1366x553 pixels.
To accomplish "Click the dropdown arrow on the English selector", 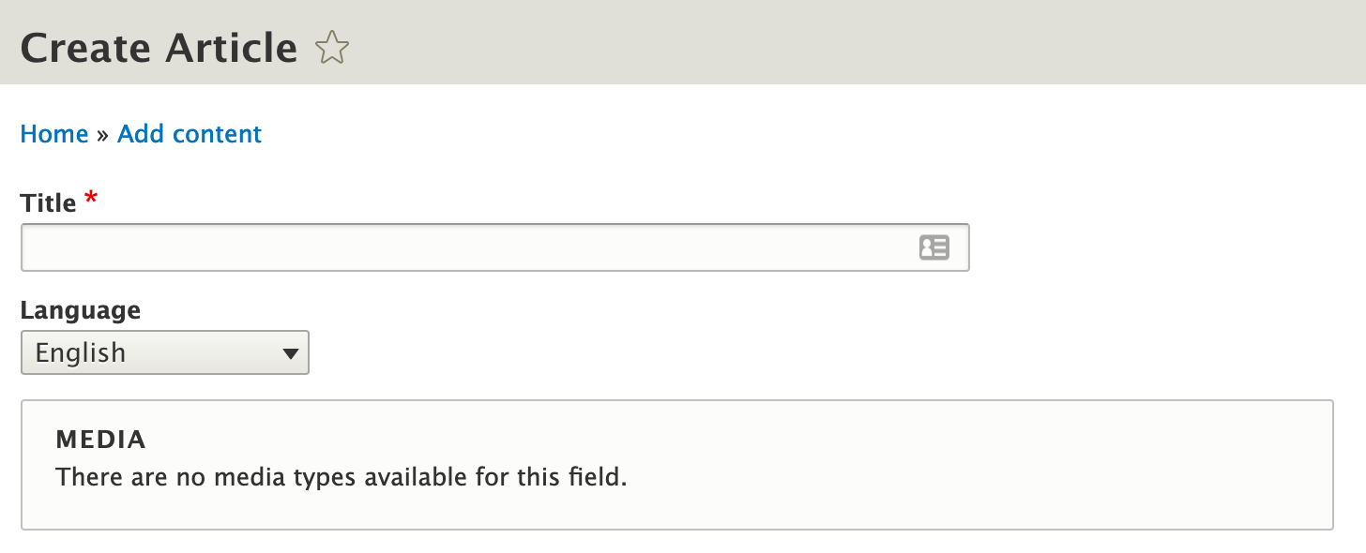I will tap(292, 352).
